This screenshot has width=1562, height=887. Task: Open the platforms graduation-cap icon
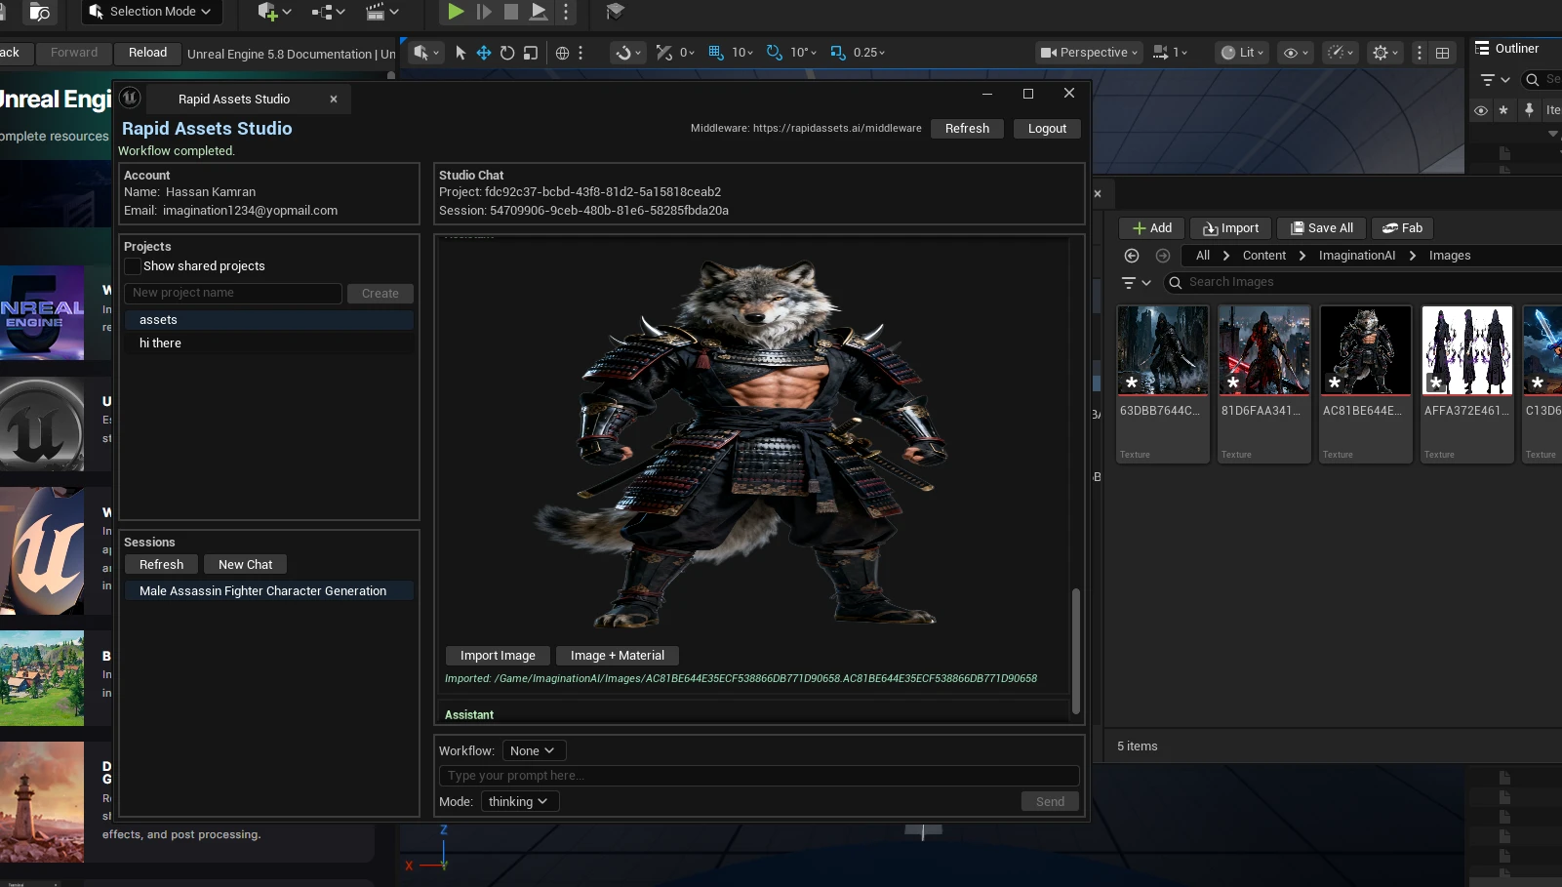[615, 12]
